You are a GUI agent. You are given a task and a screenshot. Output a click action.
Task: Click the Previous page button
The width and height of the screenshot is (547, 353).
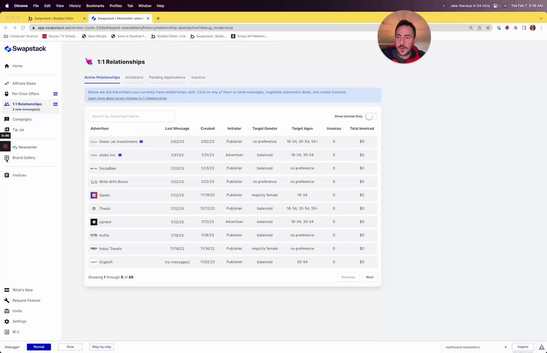pos(348,277)
